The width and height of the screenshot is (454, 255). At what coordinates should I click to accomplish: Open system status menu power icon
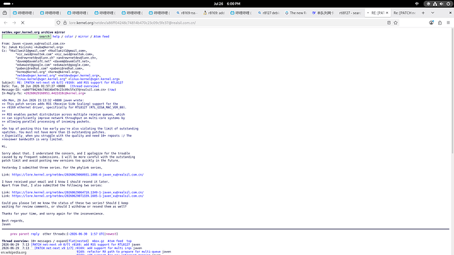(x=448, y=4)
